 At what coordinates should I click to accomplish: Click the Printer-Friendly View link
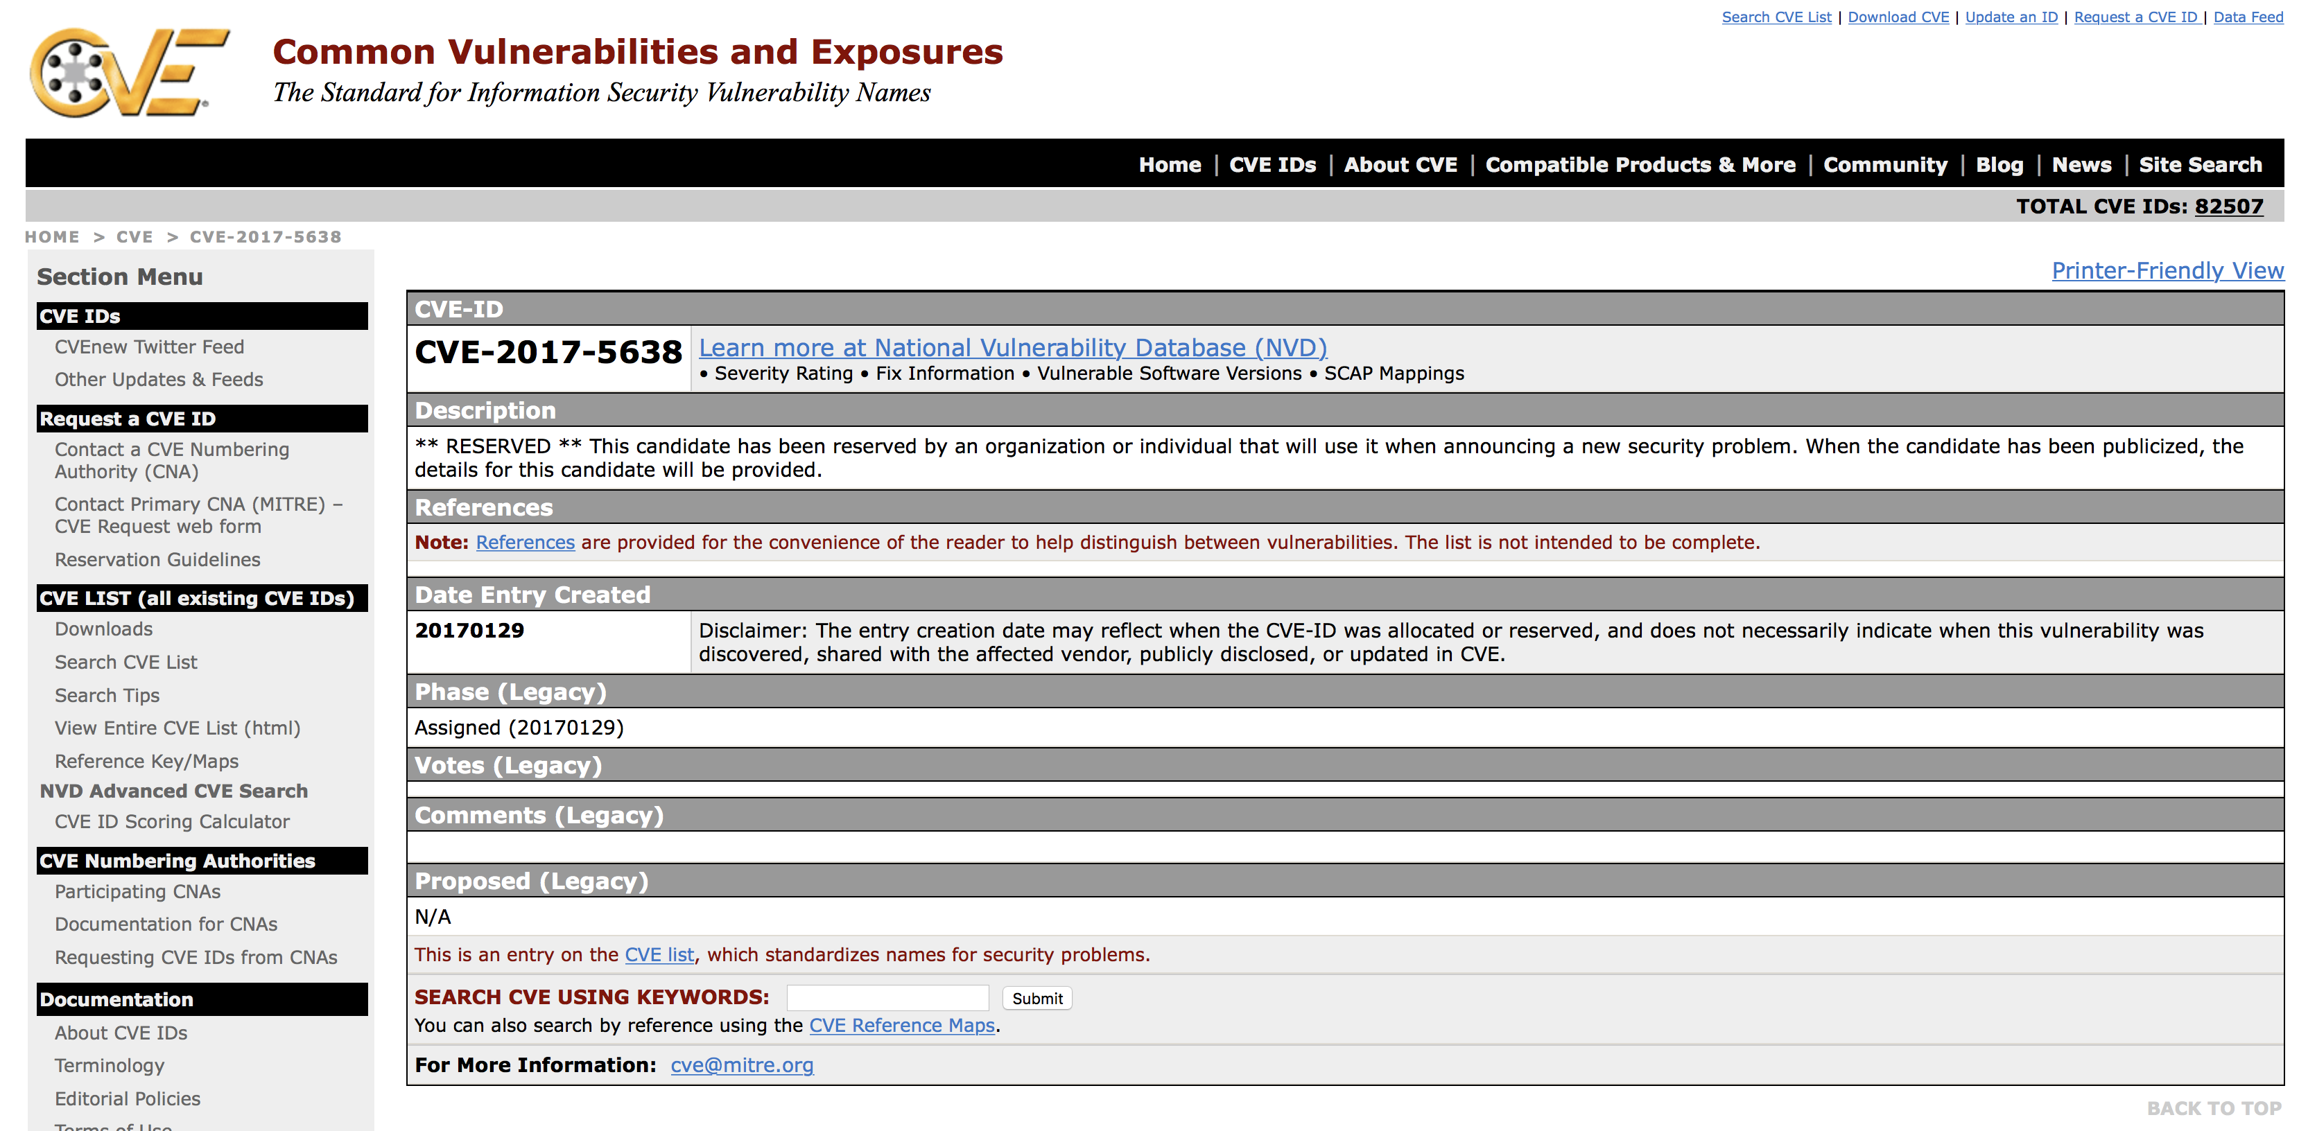point(2167,270)
